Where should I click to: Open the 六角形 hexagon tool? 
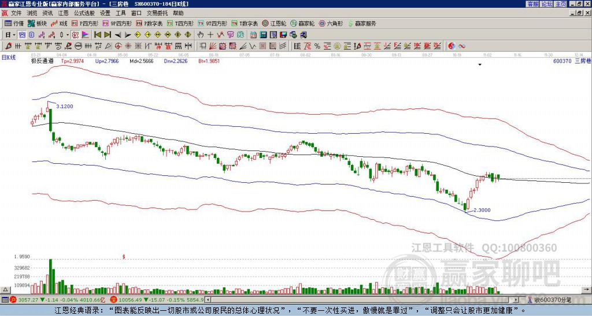[x=331, y=23]
